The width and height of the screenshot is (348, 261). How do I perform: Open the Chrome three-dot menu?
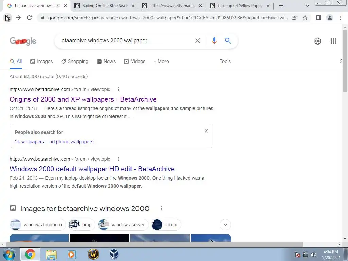tap(341, 18)
